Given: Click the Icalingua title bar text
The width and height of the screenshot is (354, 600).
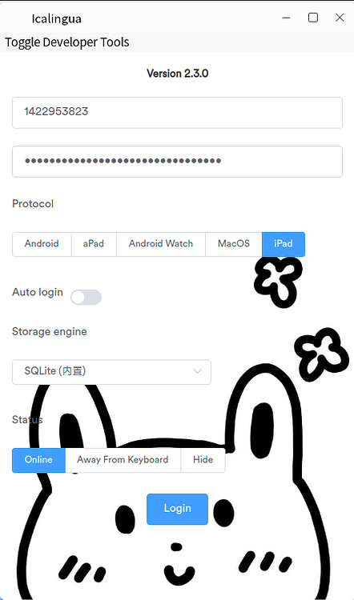Looking at the screenshot, I should tap(56, 19).
